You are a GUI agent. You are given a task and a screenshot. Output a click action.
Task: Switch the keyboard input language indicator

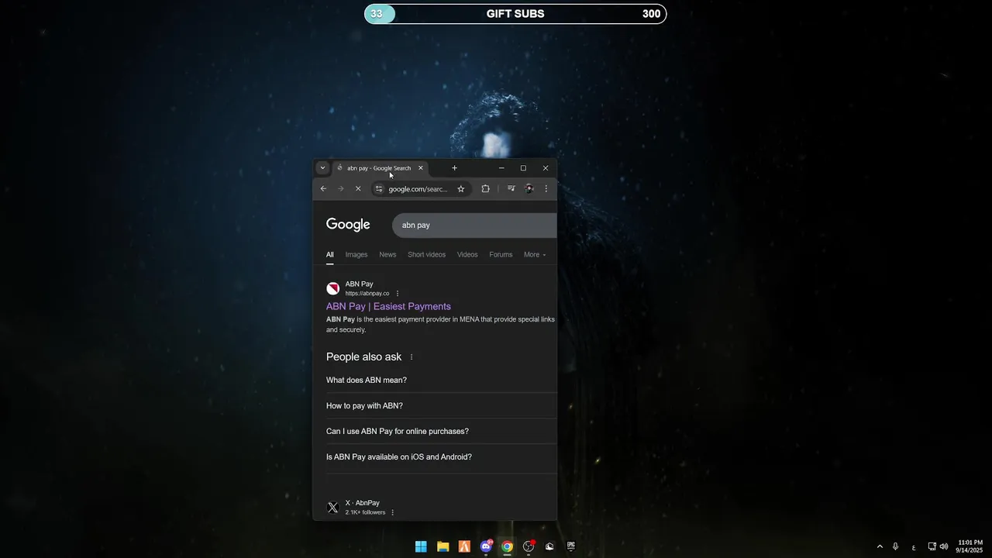pyautogui.click(x=914, y=546)
